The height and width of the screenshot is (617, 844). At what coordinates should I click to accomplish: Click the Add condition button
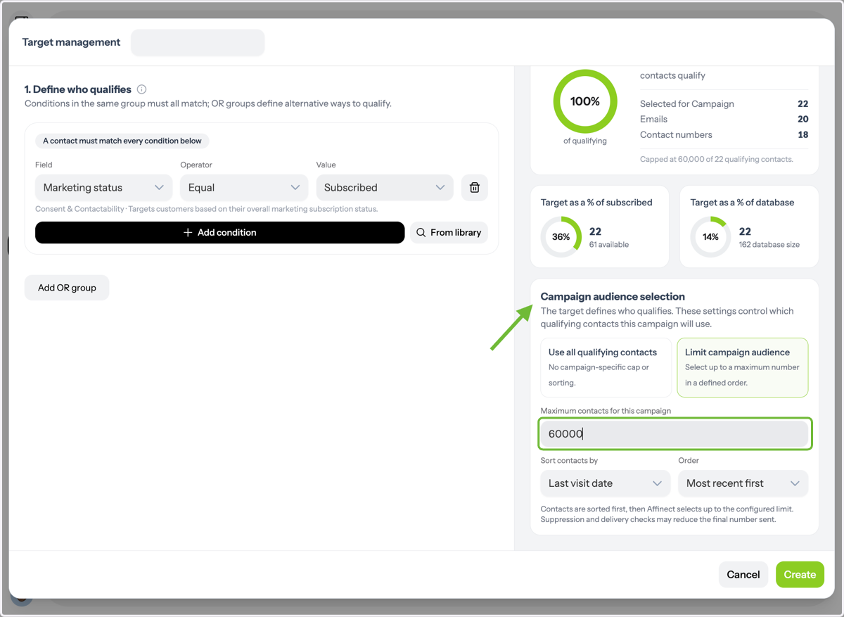219,232
